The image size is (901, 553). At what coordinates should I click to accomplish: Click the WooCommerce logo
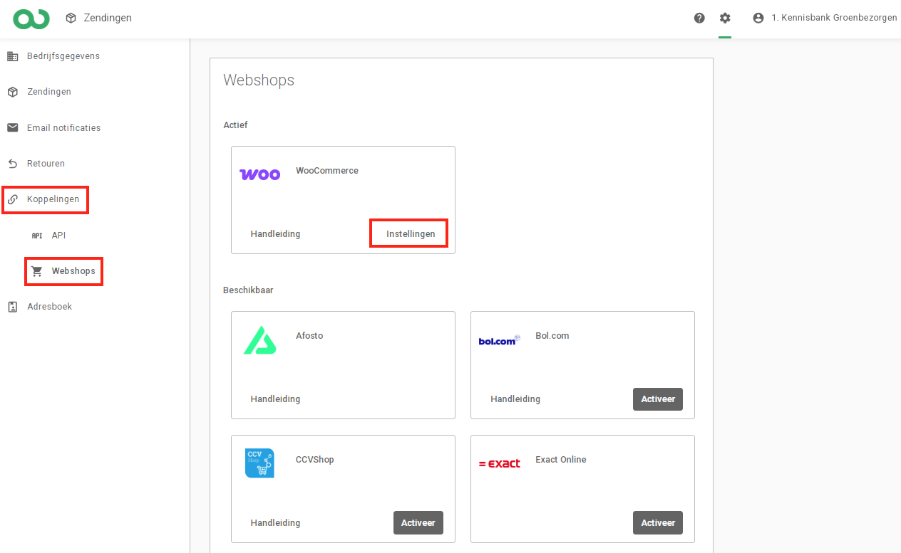pos(260,174)
